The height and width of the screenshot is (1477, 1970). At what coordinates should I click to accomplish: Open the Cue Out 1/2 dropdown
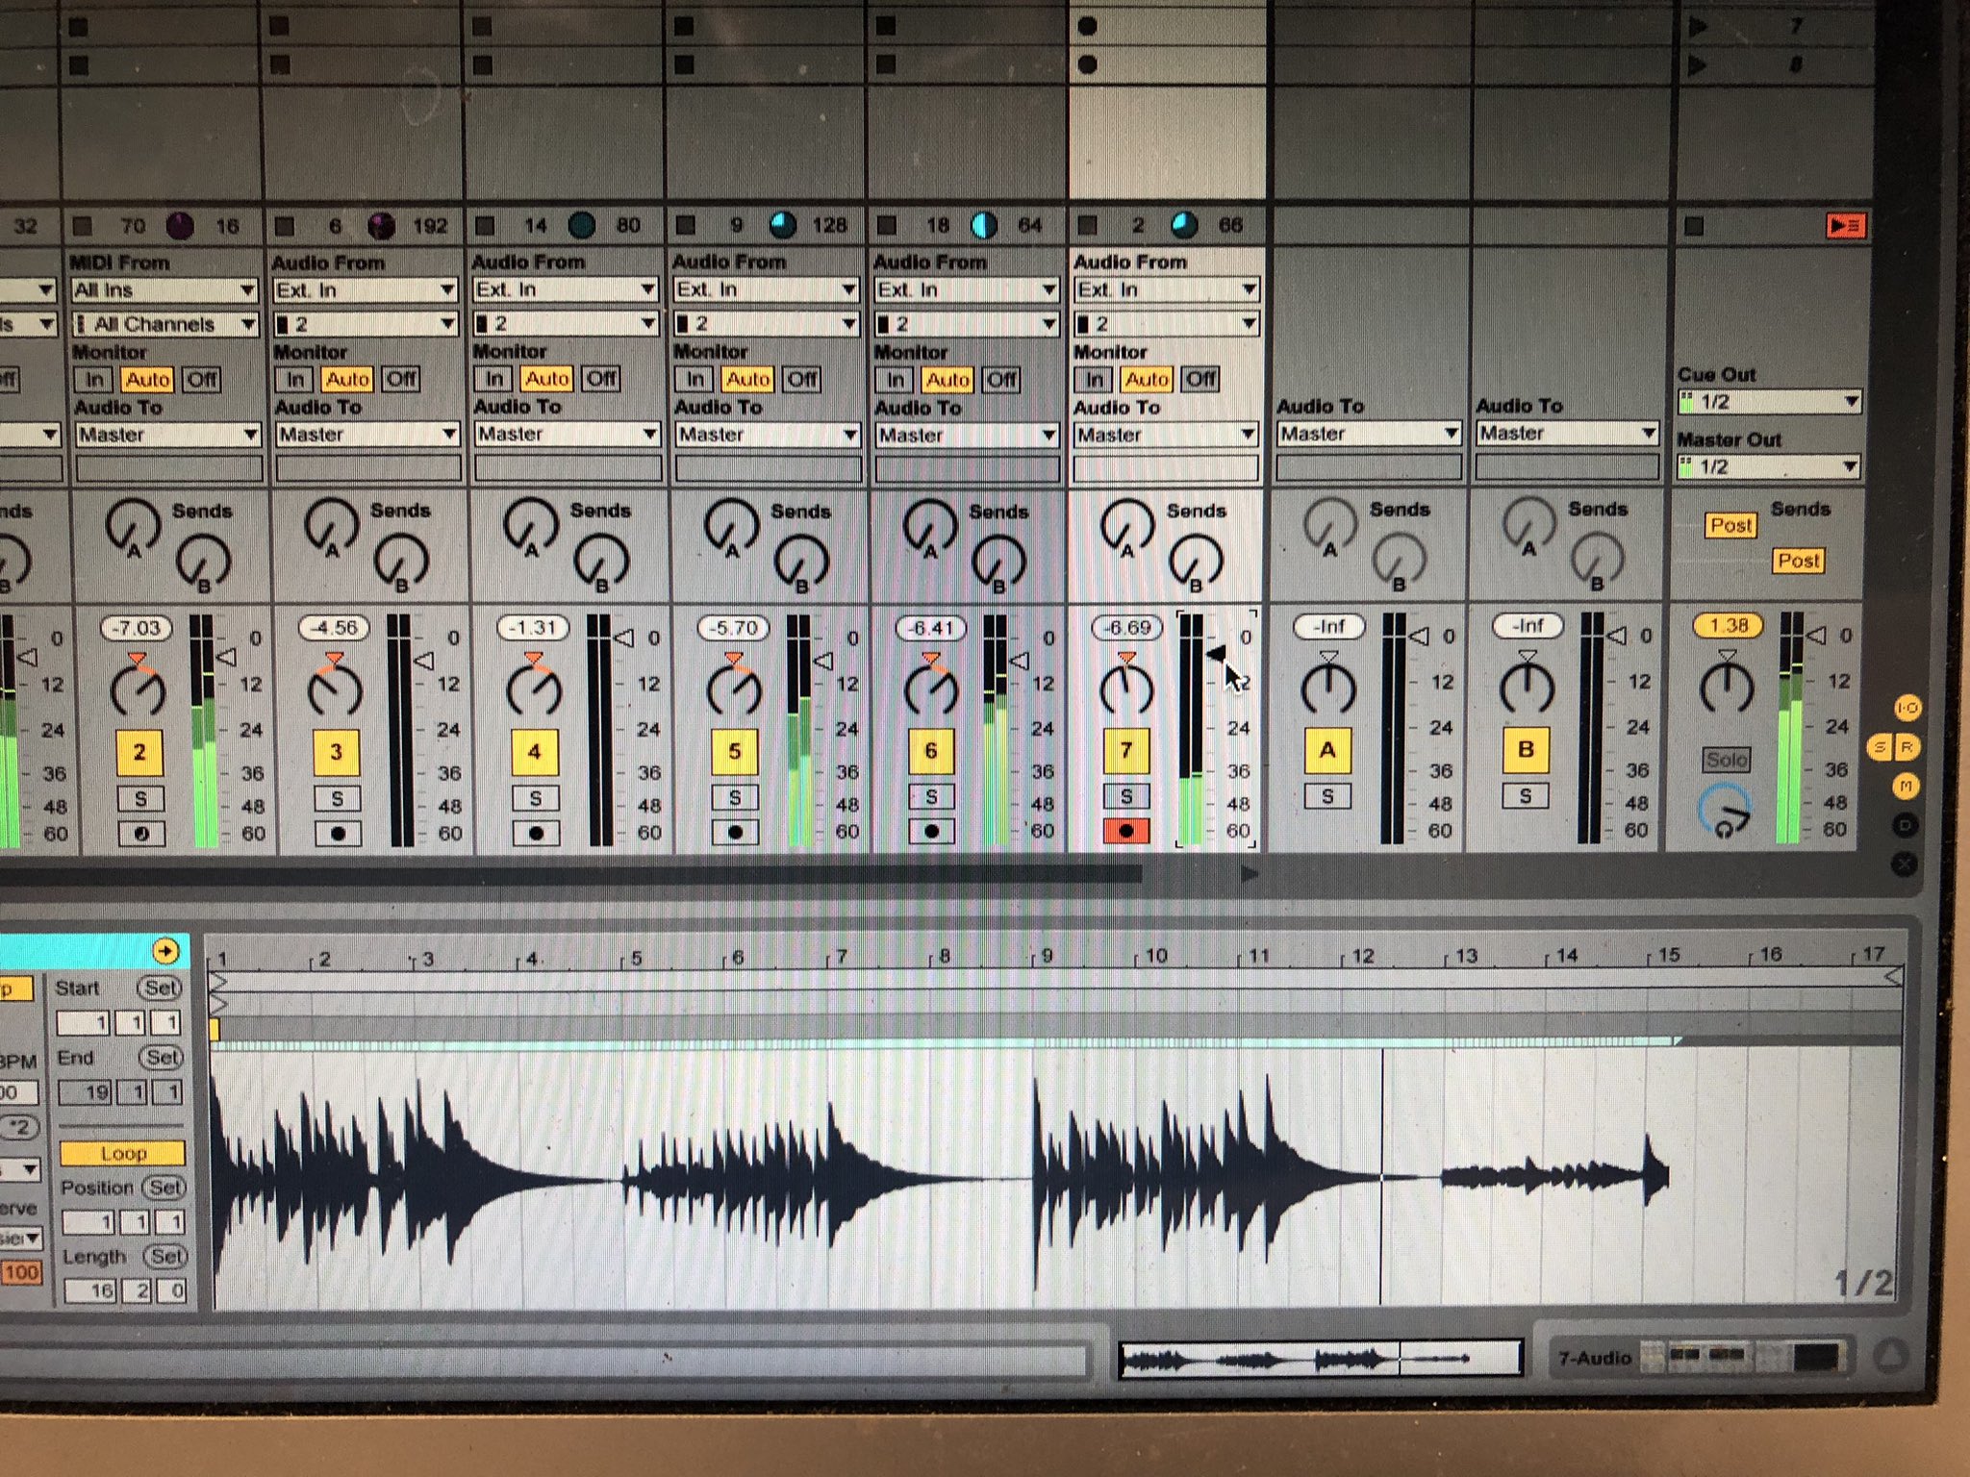[x=1769, y=402]
